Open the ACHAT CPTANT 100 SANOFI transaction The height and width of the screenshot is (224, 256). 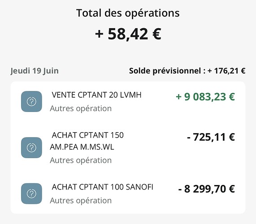point(128,194)
